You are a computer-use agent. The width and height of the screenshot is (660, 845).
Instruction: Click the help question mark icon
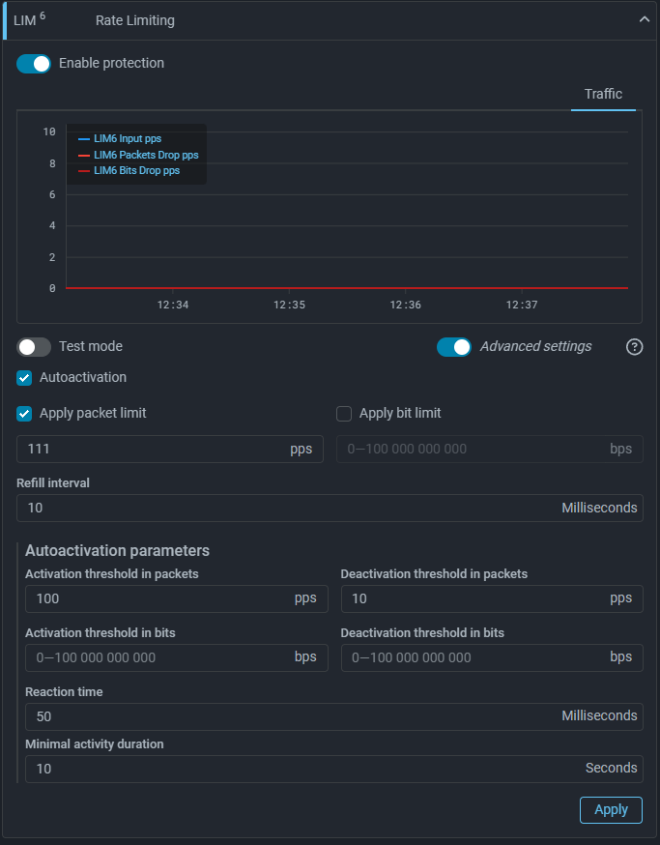pos(634,347)
